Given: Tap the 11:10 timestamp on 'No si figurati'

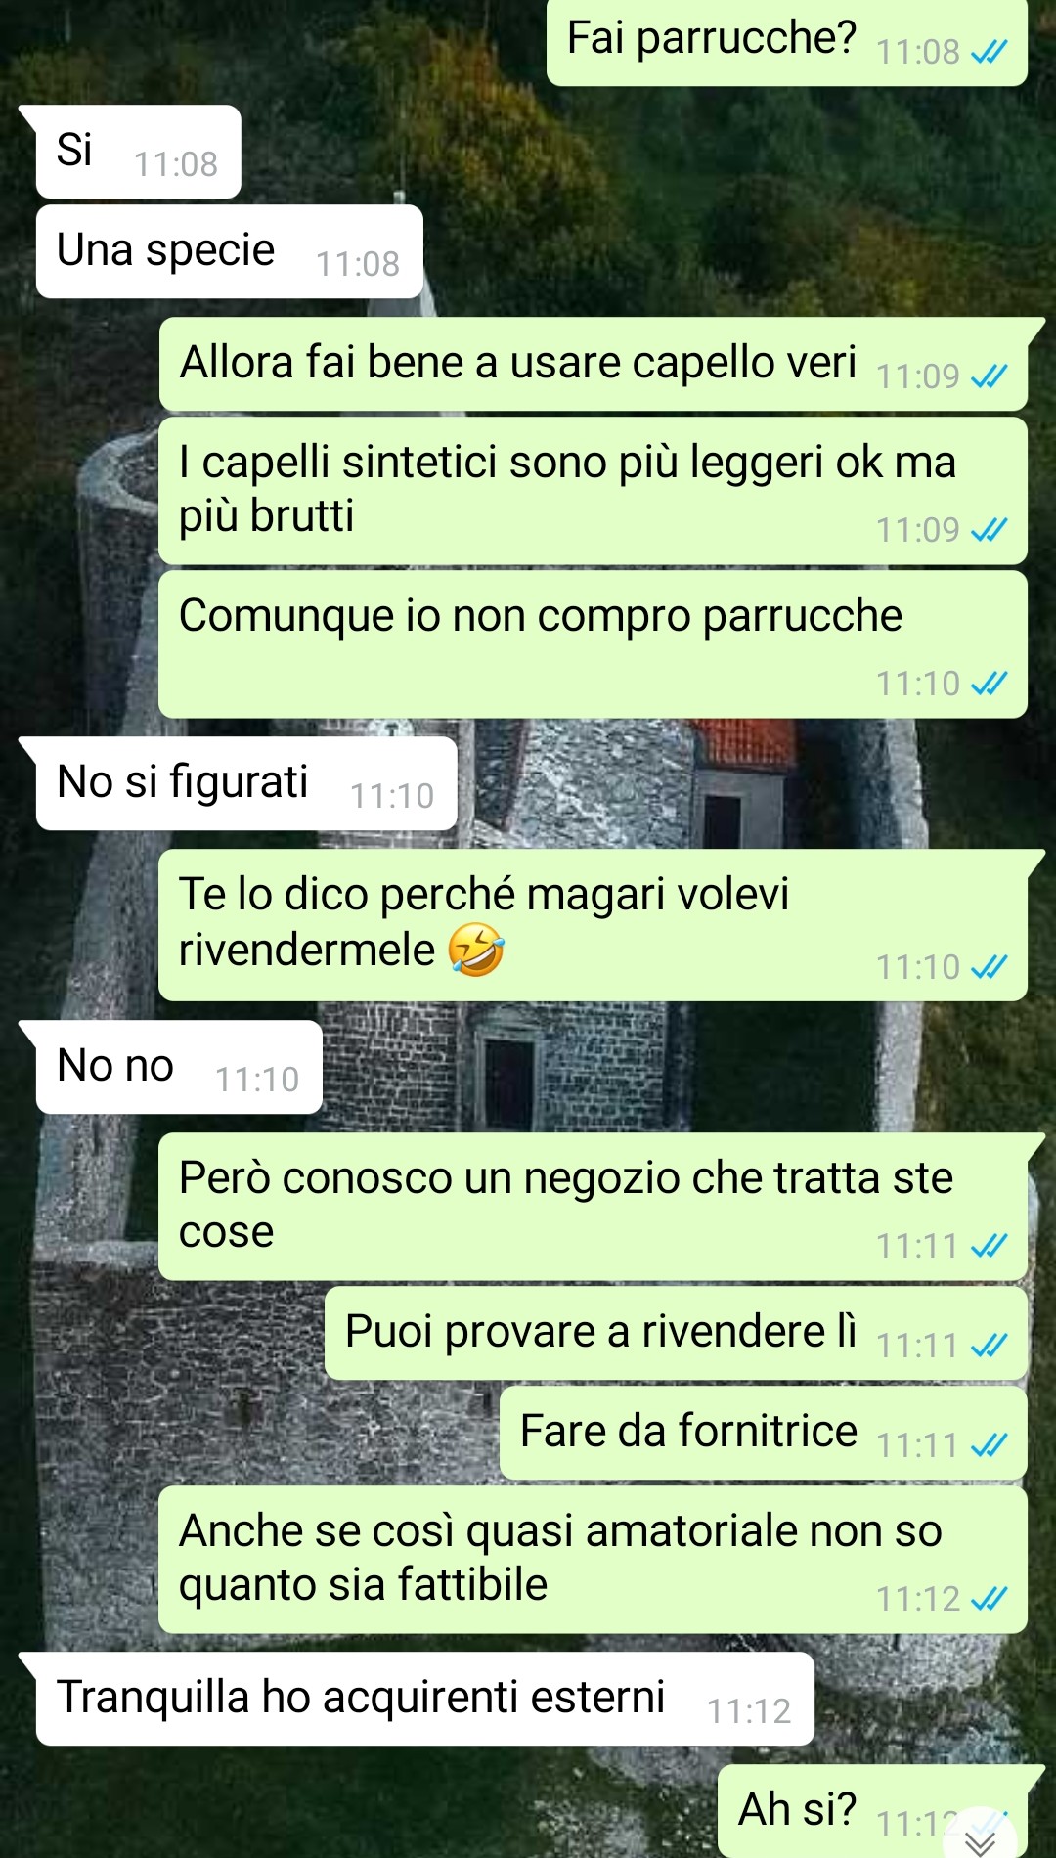Looking at the screenshot, I should point(392,796).
